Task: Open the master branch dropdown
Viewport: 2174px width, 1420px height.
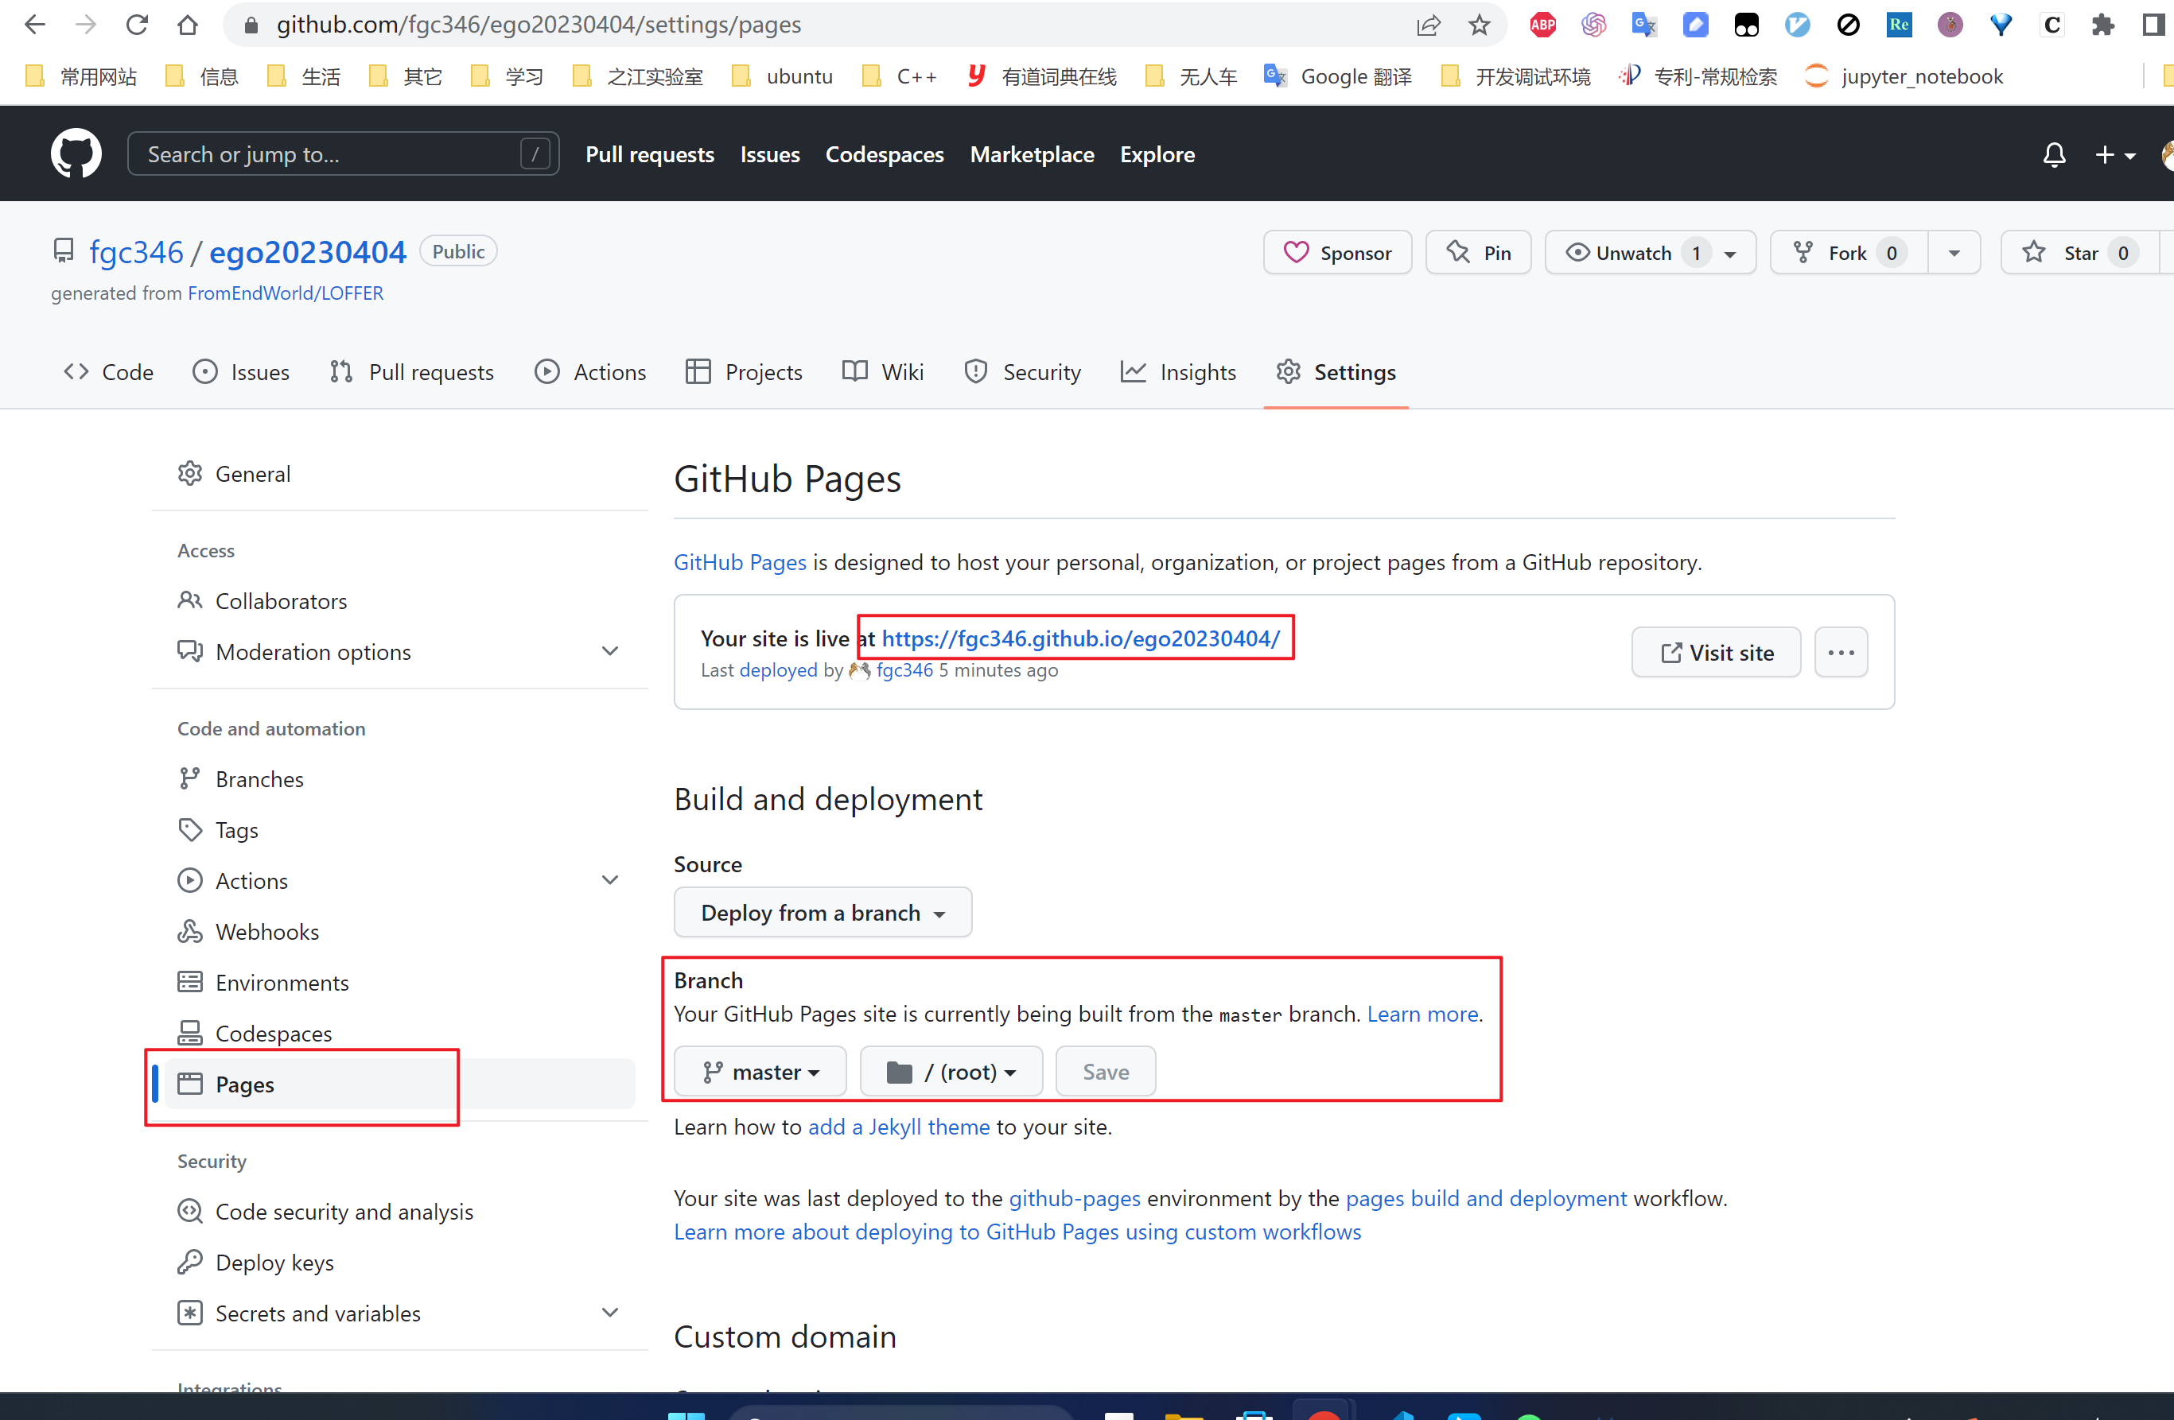Action: [x=760, y=1071]
